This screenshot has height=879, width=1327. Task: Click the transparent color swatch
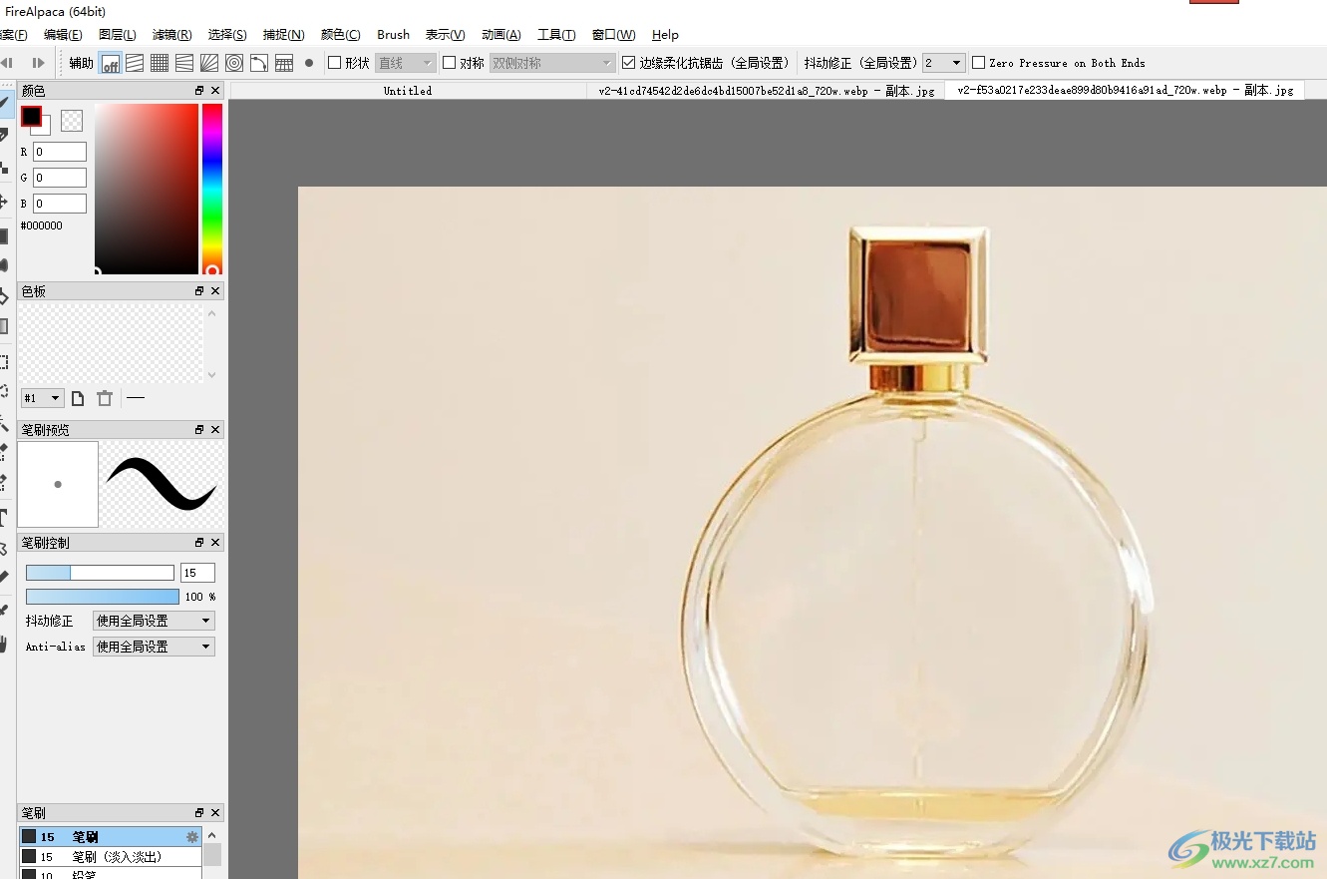pos(72,121)
